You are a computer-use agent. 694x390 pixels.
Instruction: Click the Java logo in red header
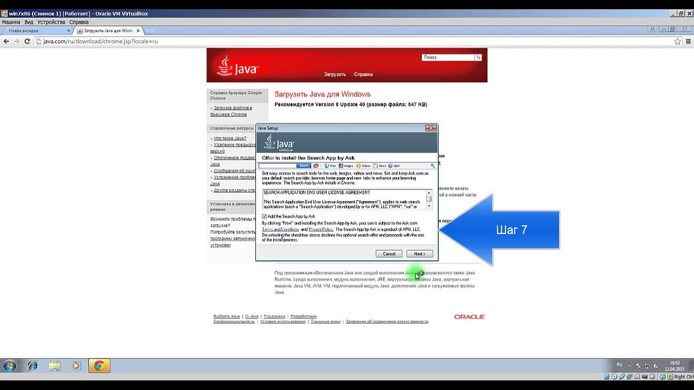(237, 66)
